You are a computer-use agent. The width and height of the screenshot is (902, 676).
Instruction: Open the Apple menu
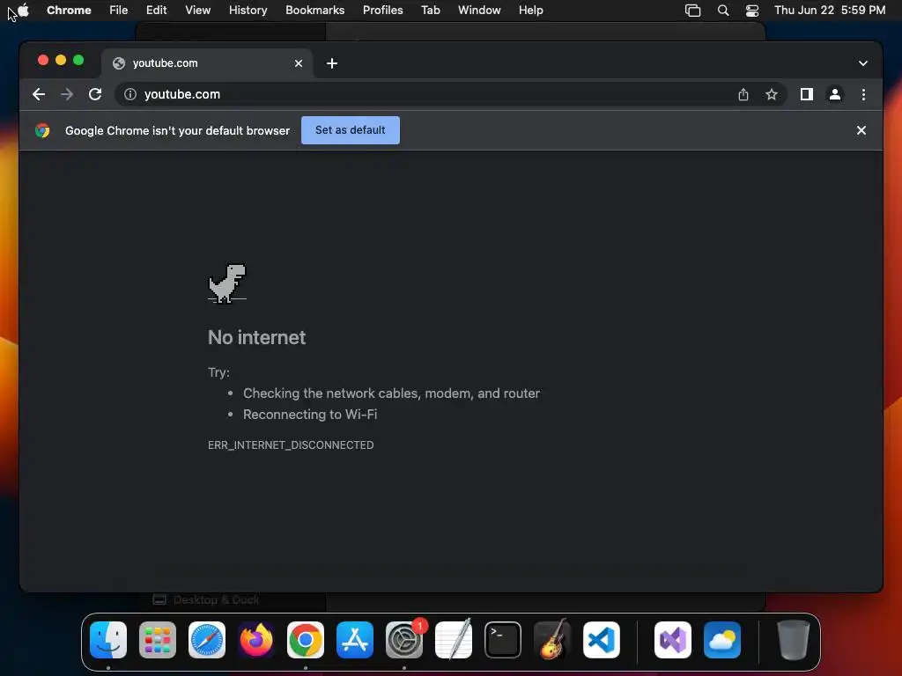pyautogui.click(x=23, y=10)
